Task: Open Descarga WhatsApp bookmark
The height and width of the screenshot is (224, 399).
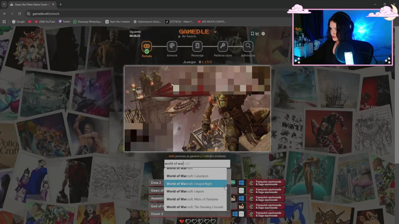Action: pyautogui.click(x=88, y=22)
